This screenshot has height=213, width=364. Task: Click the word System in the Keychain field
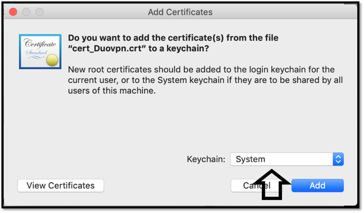pos(251,159)
